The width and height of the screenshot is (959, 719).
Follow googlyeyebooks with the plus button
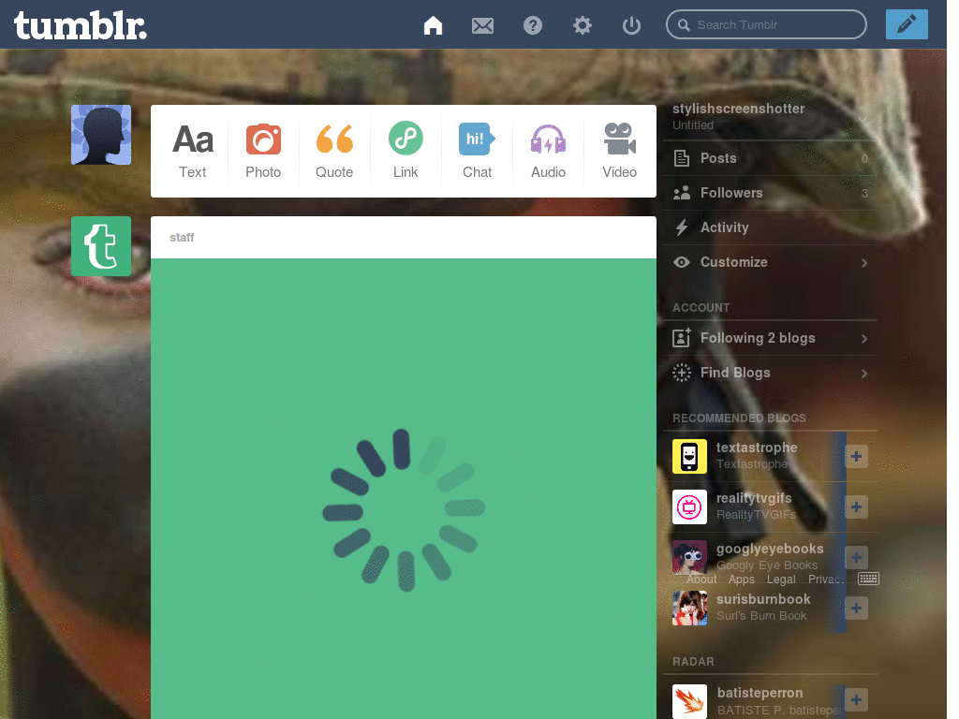(x=856, y=558)
